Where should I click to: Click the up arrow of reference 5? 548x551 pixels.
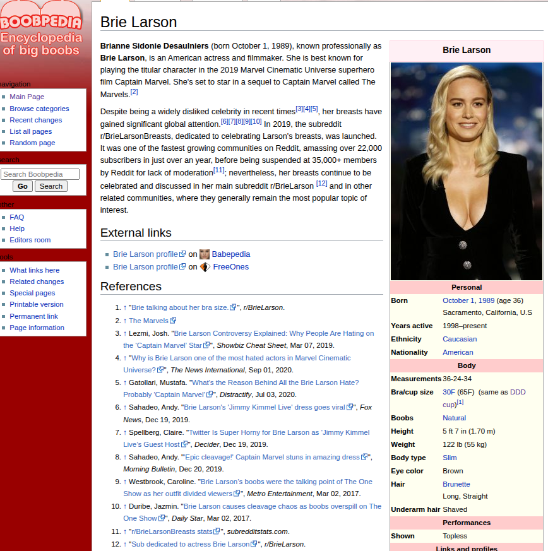pyautogui.click(x=125, y=382)
